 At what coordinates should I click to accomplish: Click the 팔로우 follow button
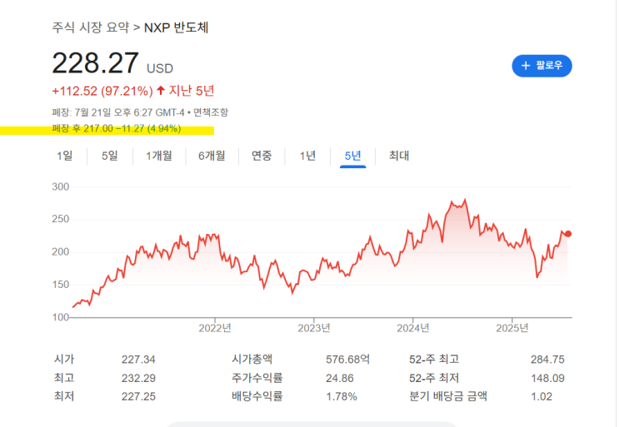pyautogui.click(x=542, y=66)
